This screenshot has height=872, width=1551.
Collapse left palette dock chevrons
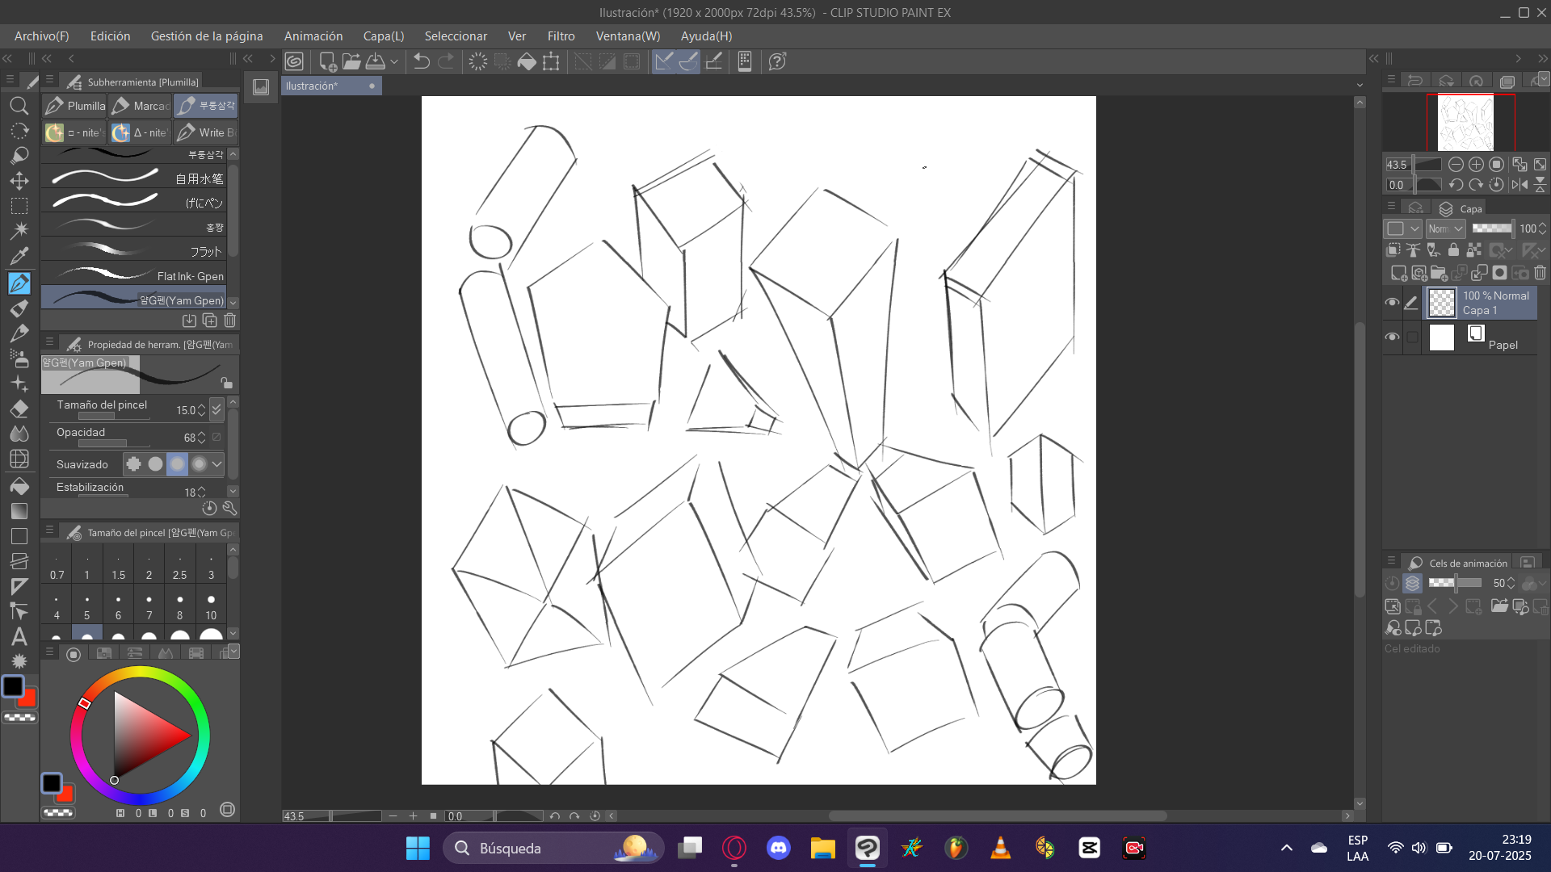pyautogui.click(x=7, y=58)
